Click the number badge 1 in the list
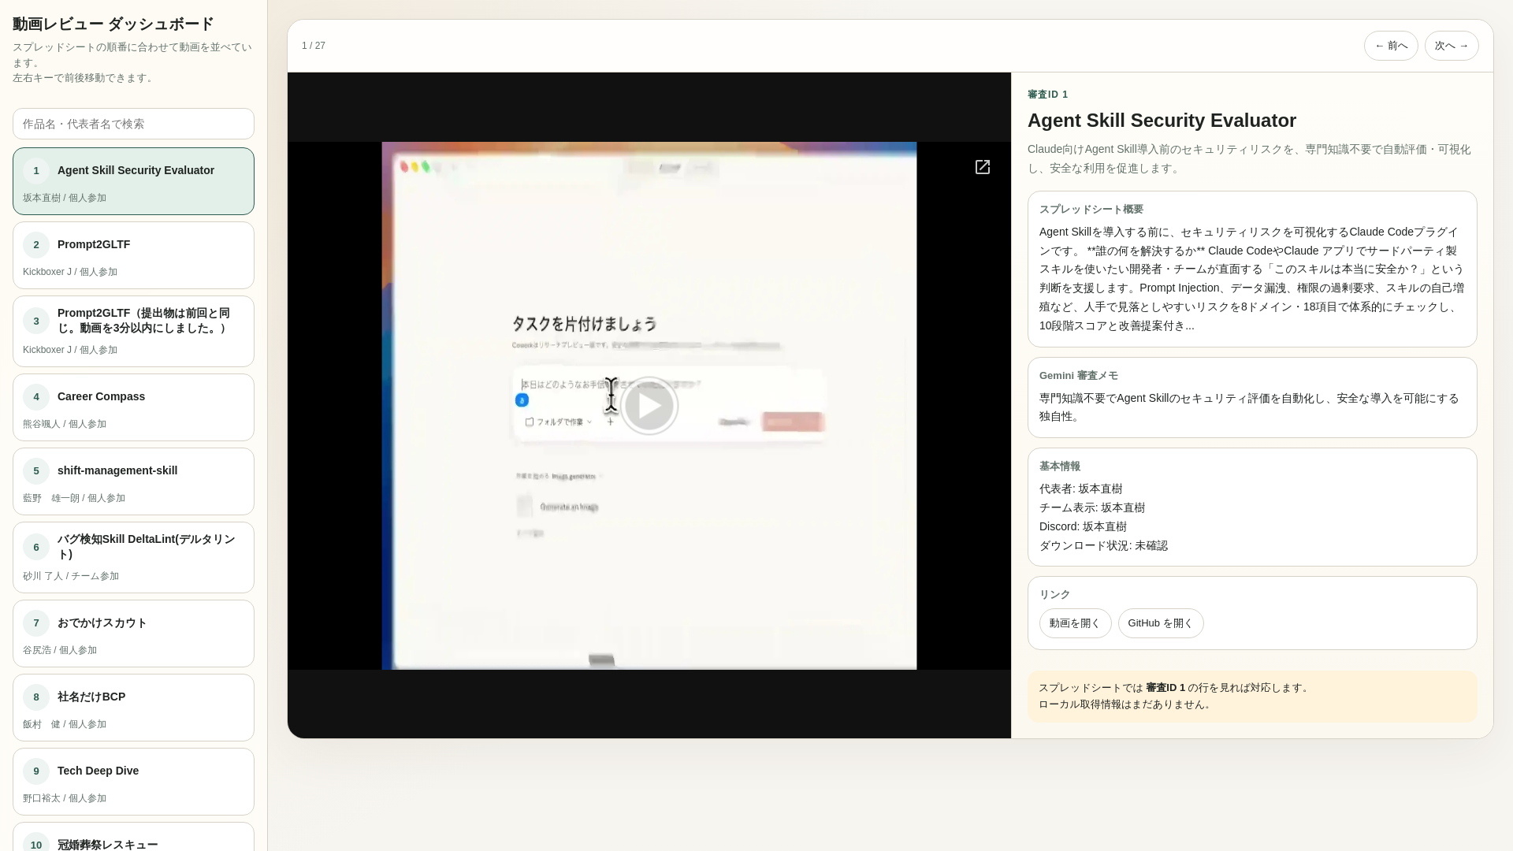The width and height of the screenshot is (1513, 851). coord(35,171)
